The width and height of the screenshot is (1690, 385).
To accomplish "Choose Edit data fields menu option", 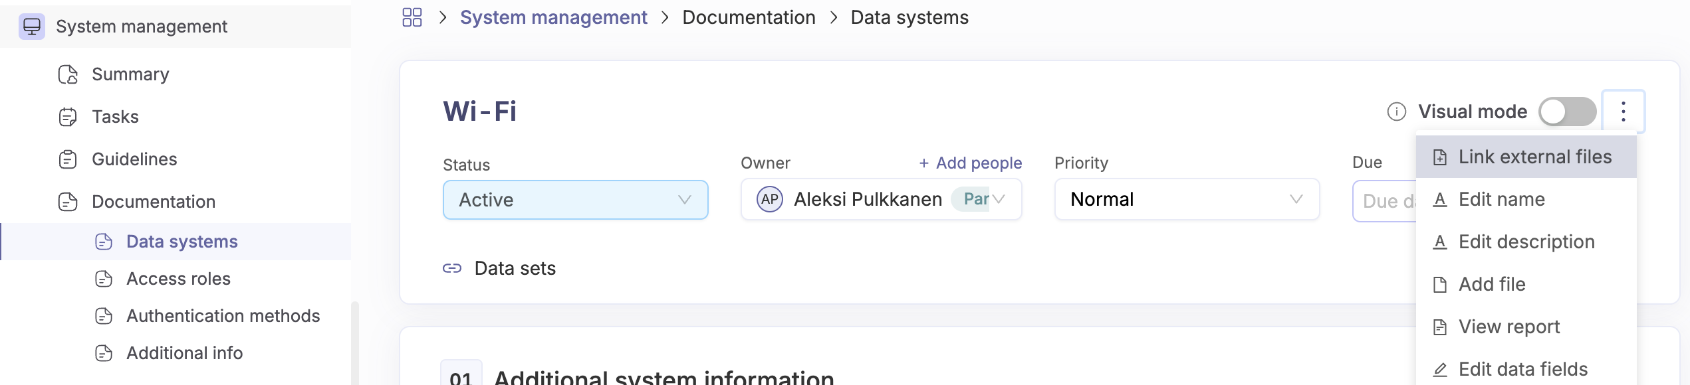I will coord(1526,369).
